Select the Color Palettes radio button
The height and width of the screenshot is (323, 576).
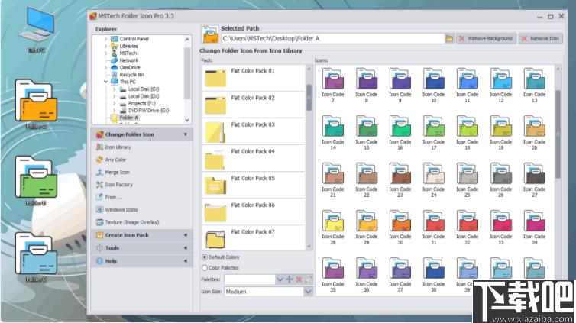point(205,268)
